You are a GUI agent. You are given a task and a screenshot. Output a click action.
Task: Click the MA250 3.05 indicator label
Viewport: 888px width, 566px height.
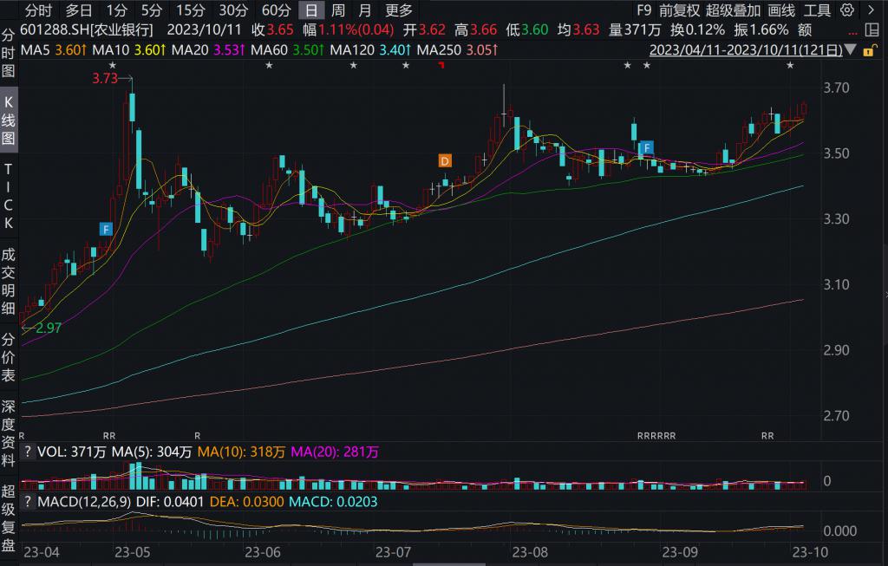click(458, 50)
